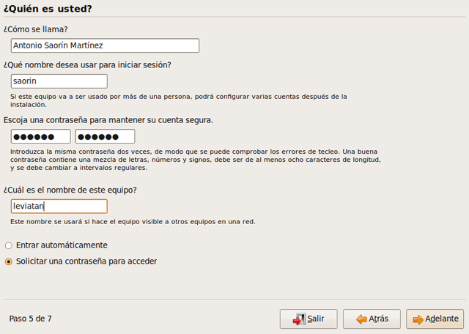Click the '¿Qué nombre desea usar para iniciar sesión?' label
The image size is (469, 334).
click(x=87, y=64)
